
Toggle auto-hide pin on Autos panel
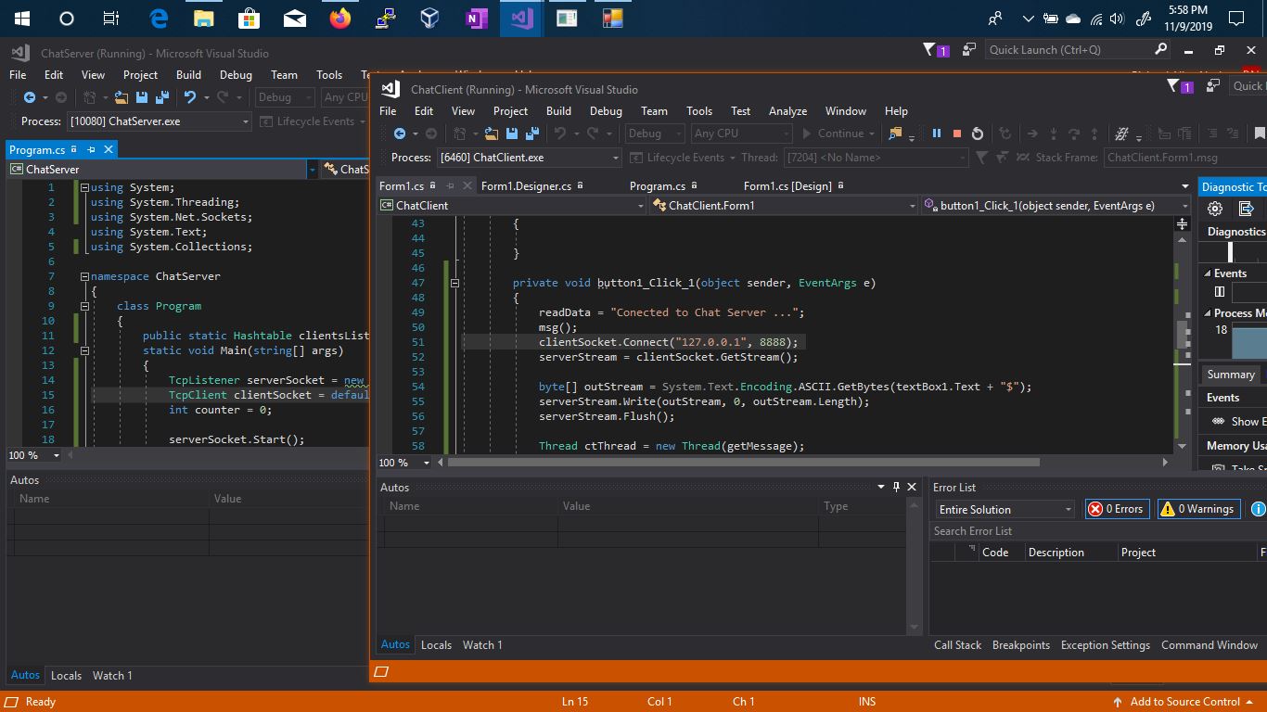[896, 487]
